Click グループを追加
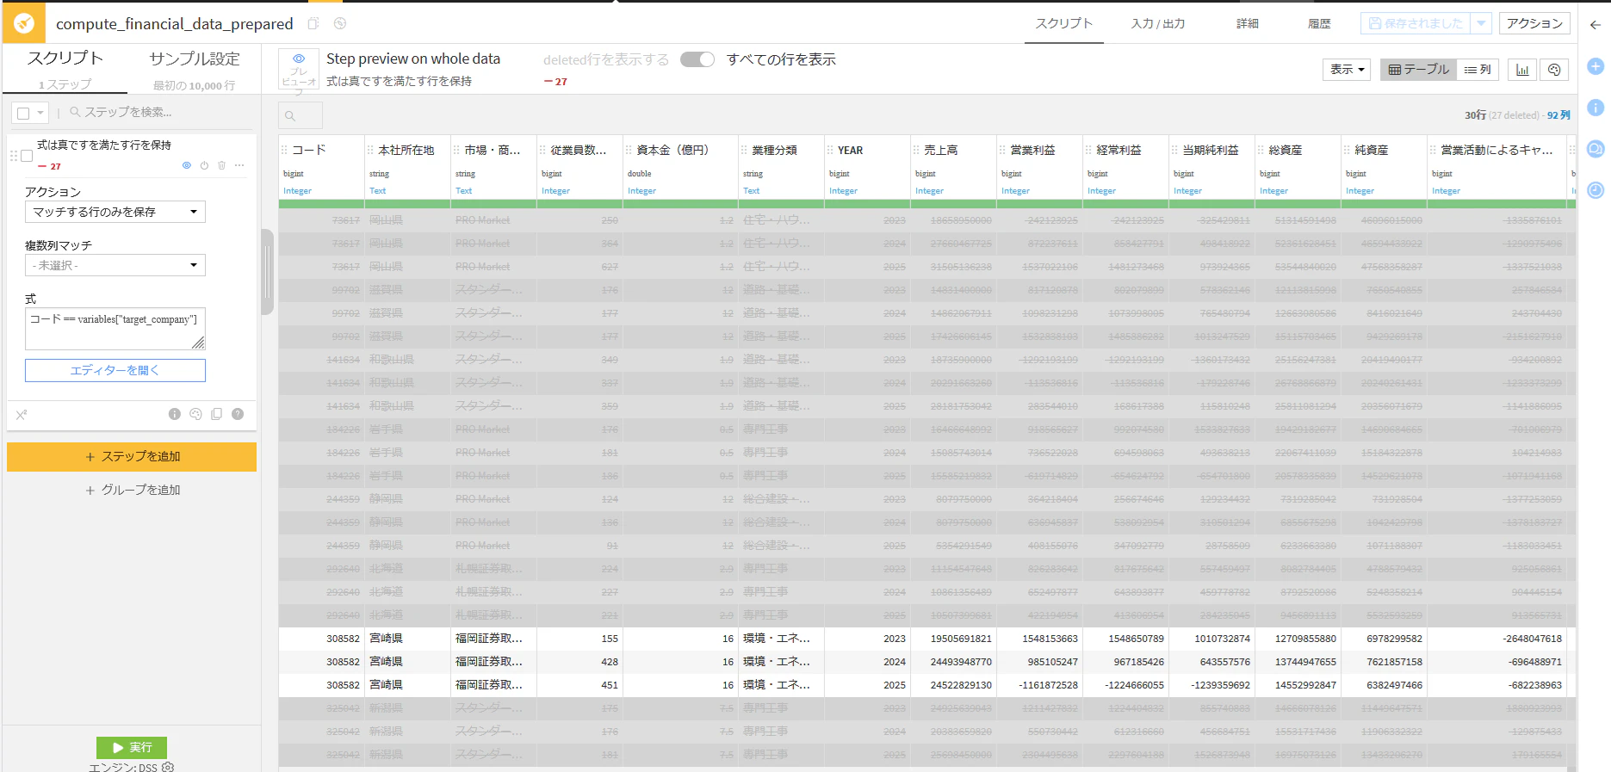 click(132, 490)
